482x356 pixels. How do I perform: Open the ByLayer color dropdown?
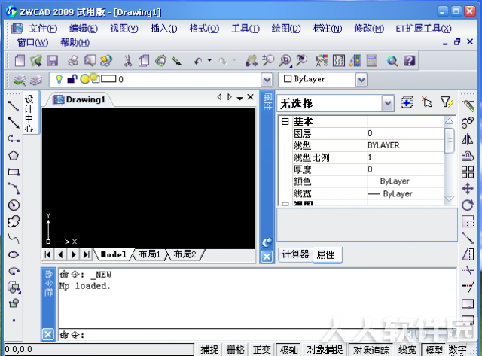361,80
